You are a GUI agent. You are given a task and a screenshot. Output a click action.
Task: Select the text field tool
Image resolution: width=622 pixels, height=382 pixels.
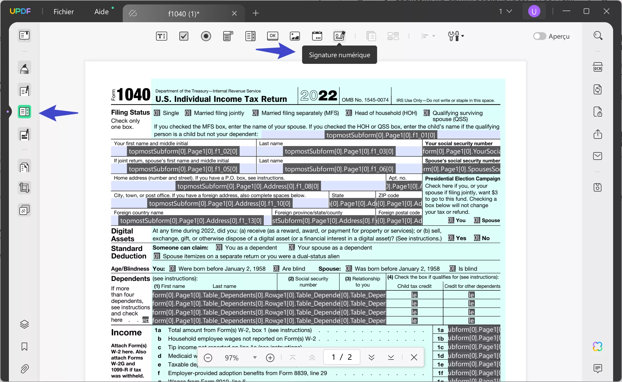tap(161, 36)
